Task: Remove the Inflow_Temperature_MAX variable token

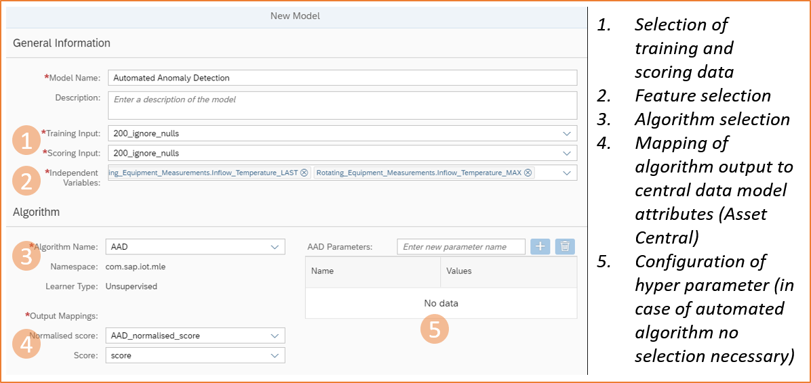Action: [528, 173]
